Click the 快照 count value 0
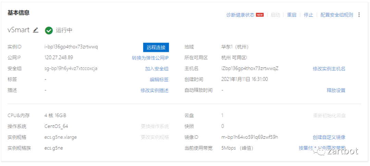This screenshot has height=166, width=370. [x=223, y=126]
